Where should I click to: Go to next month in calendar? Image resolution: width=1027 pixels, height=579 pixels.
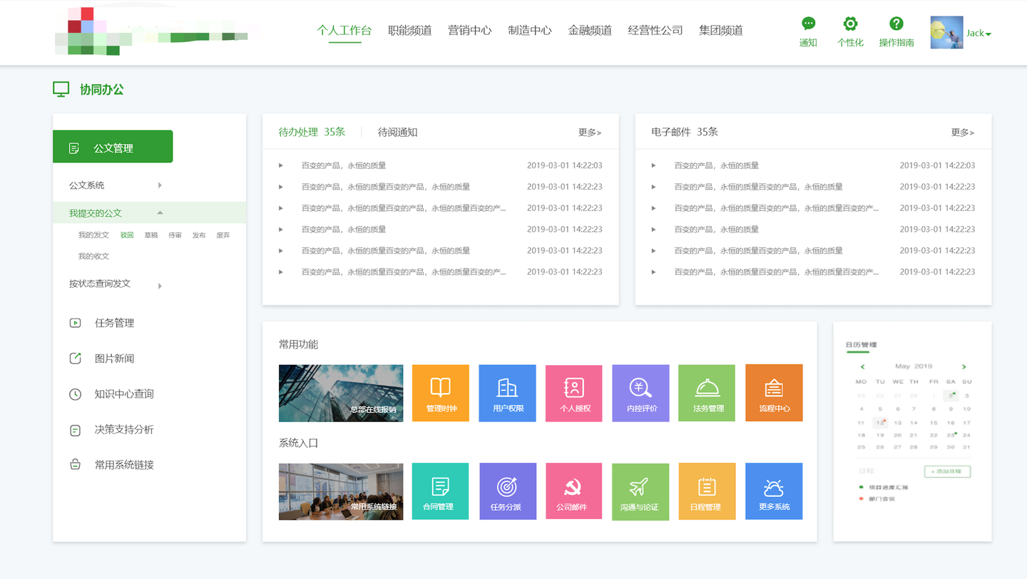point(964,367)
